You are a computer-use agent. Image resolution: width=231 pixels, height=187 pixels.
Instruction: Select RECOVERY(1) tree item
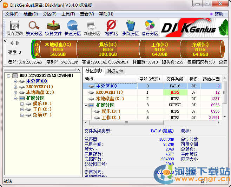point(39,87)
